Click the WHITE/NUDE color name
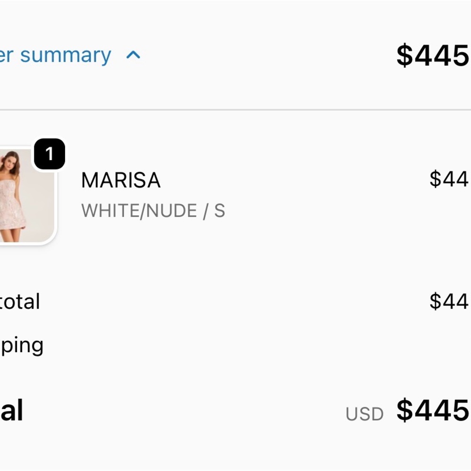 tap(139, 211)
